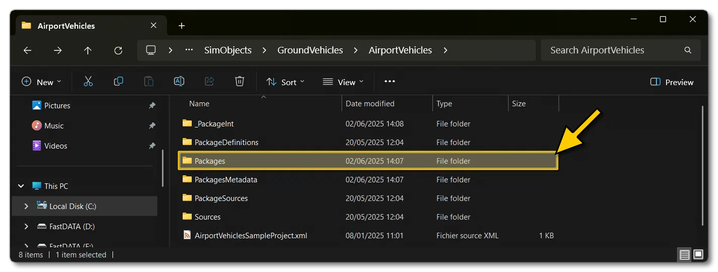Open the New item dropdown
This screenshot has width=718, height=272.
(41, 82)
